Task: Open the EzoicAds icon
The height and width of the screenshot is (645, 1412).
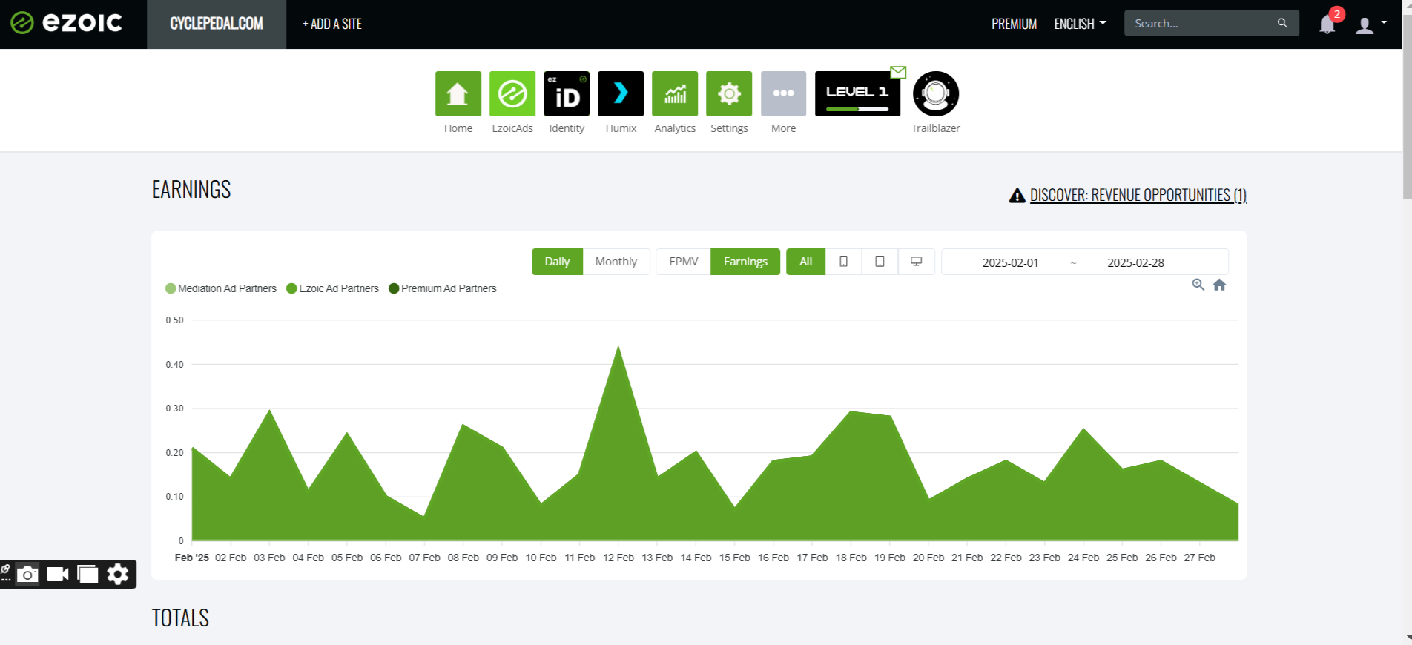Action: pos(512,93)
